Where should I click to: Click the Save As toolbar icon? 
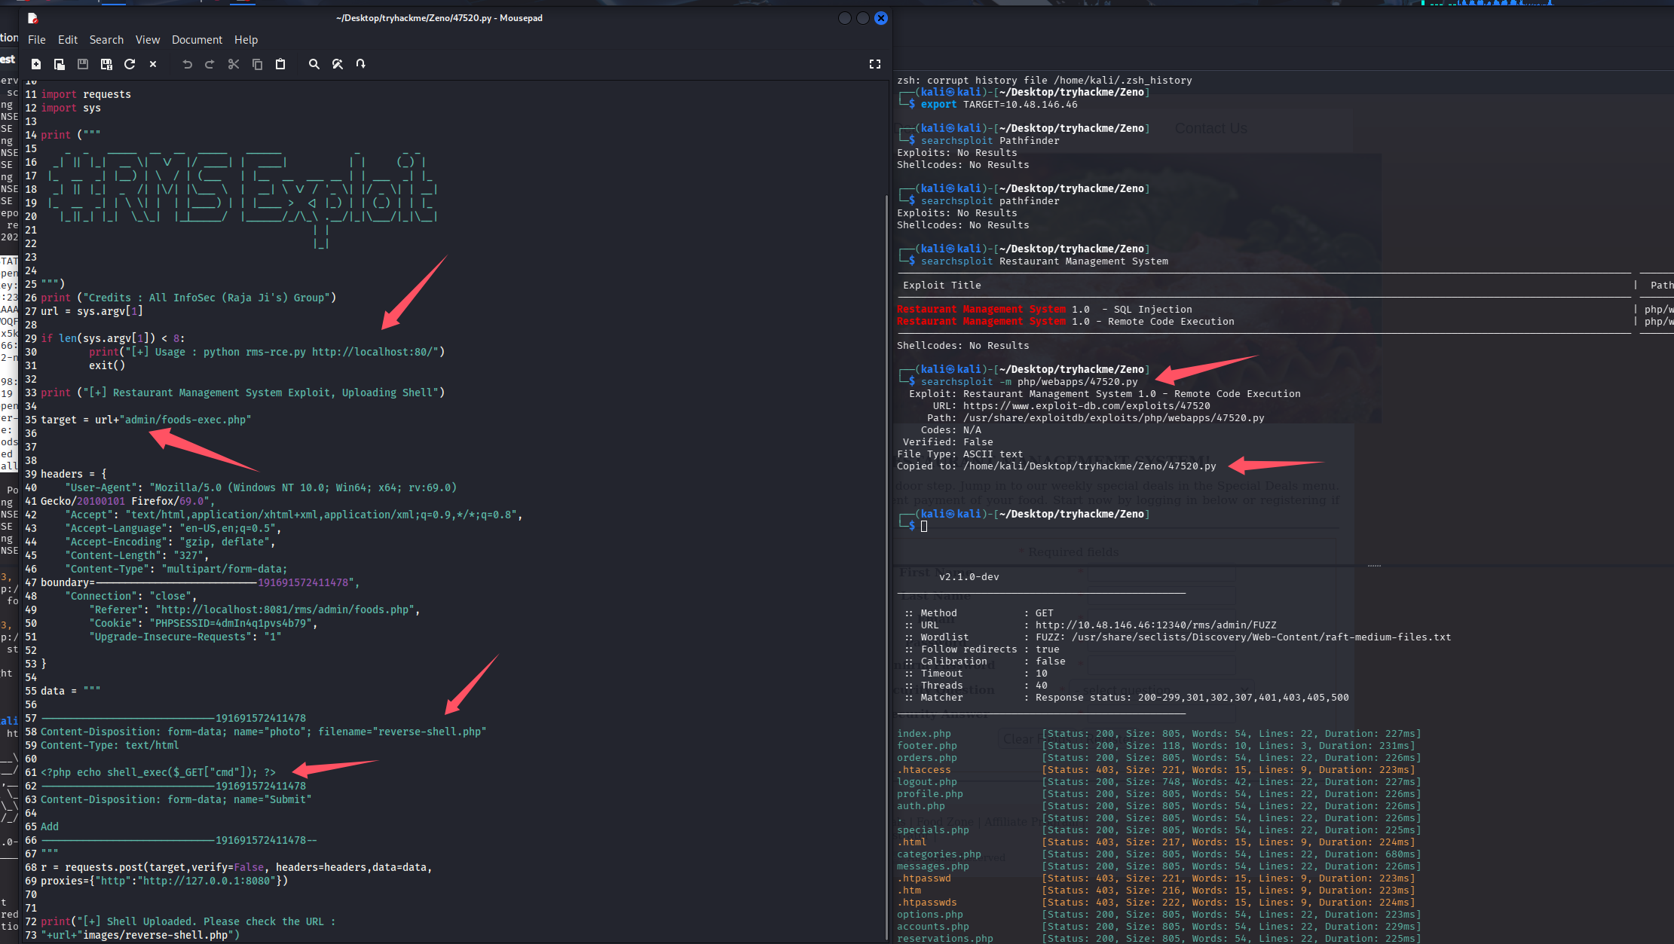[106, 64]
